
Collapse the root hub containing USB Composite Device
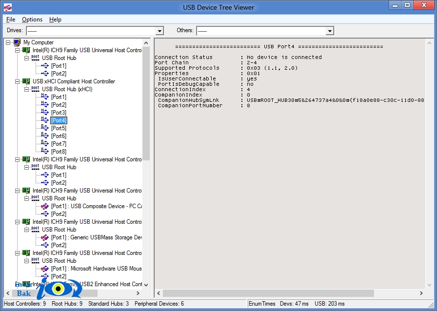(x=26, y=199)
